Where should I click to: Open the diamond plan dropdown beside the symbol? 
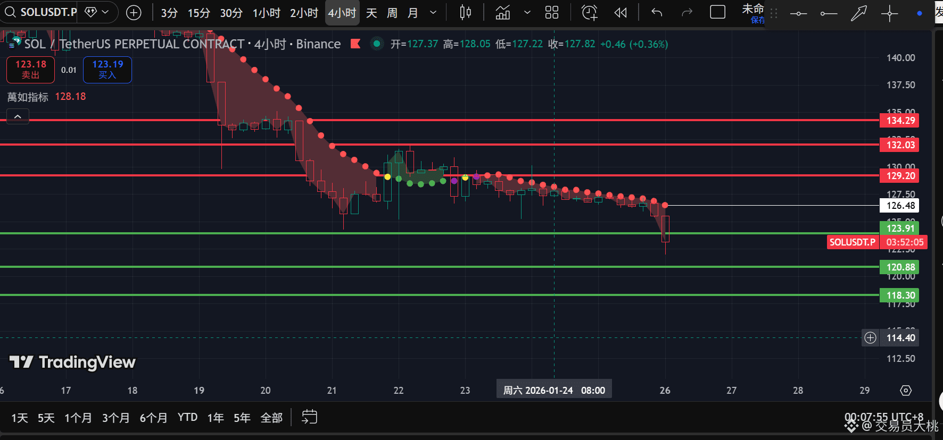[97, 12]
